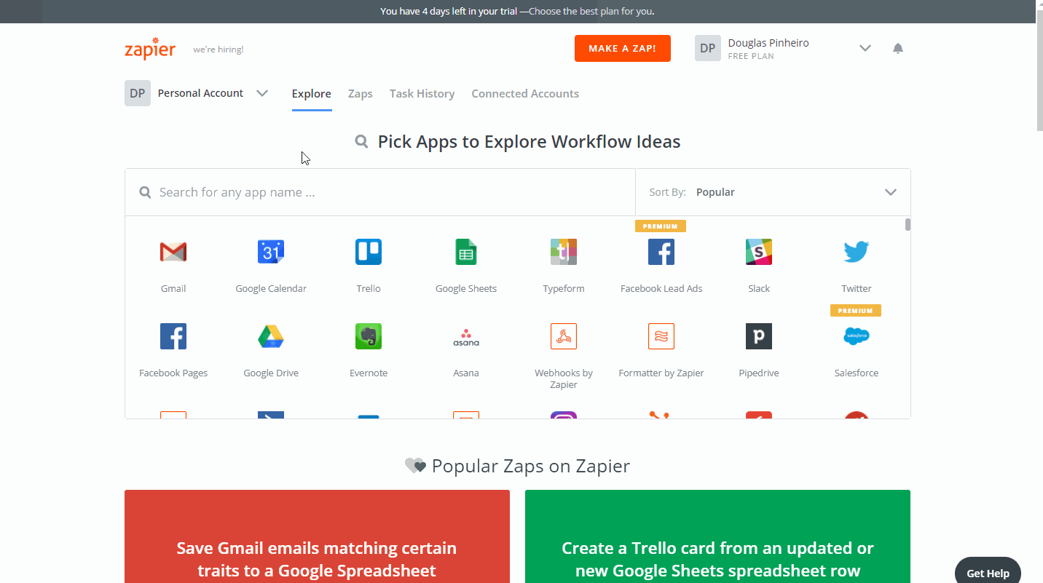Expand the Personal Account switcher chevron
Screen dimensions: 1043x583
click(262, 93)
